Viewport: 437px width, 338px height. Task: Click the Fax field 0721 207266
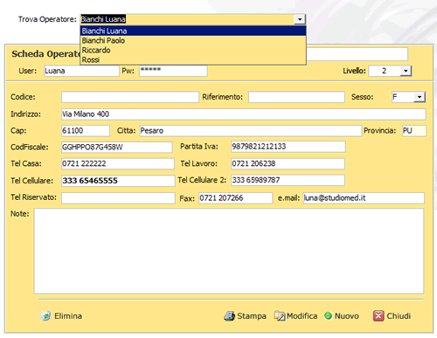[235, 198]
